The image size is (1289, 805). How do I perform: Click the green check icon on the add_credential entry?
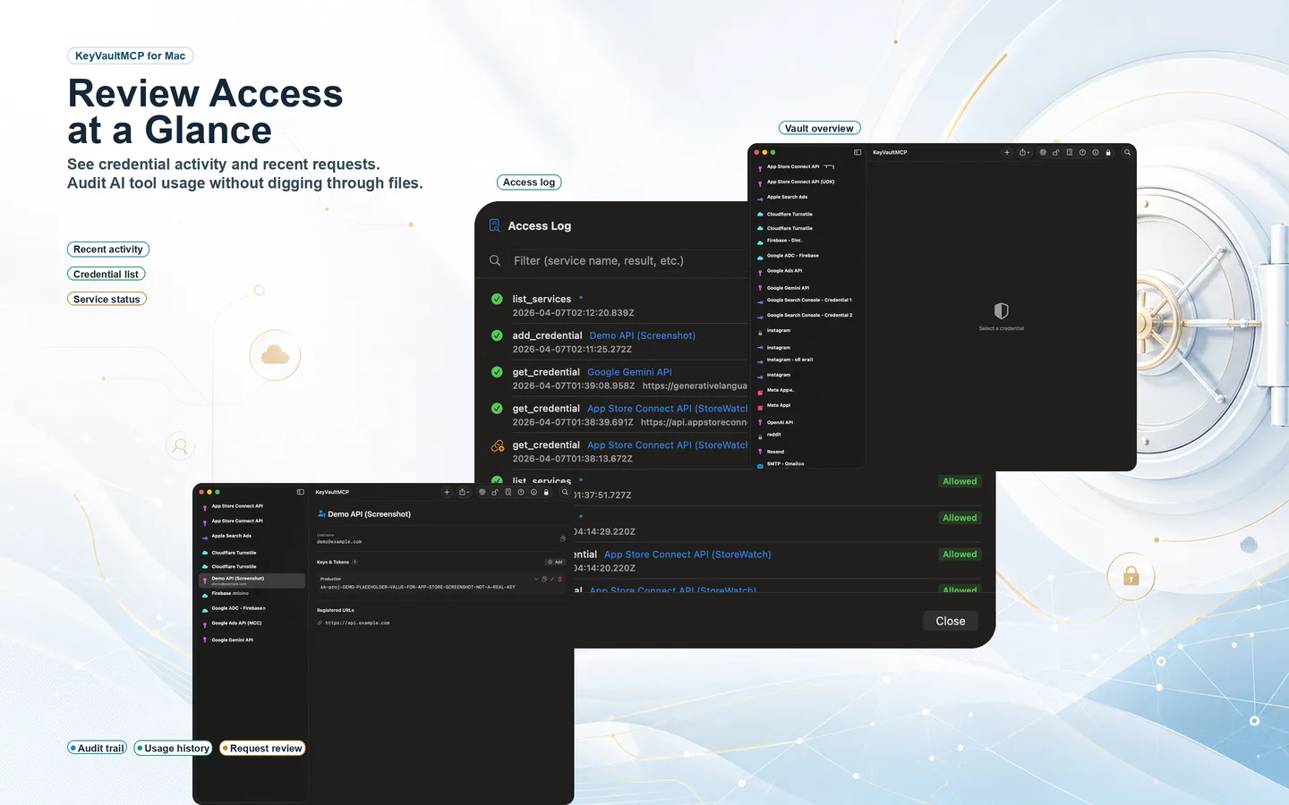(497, 335)
